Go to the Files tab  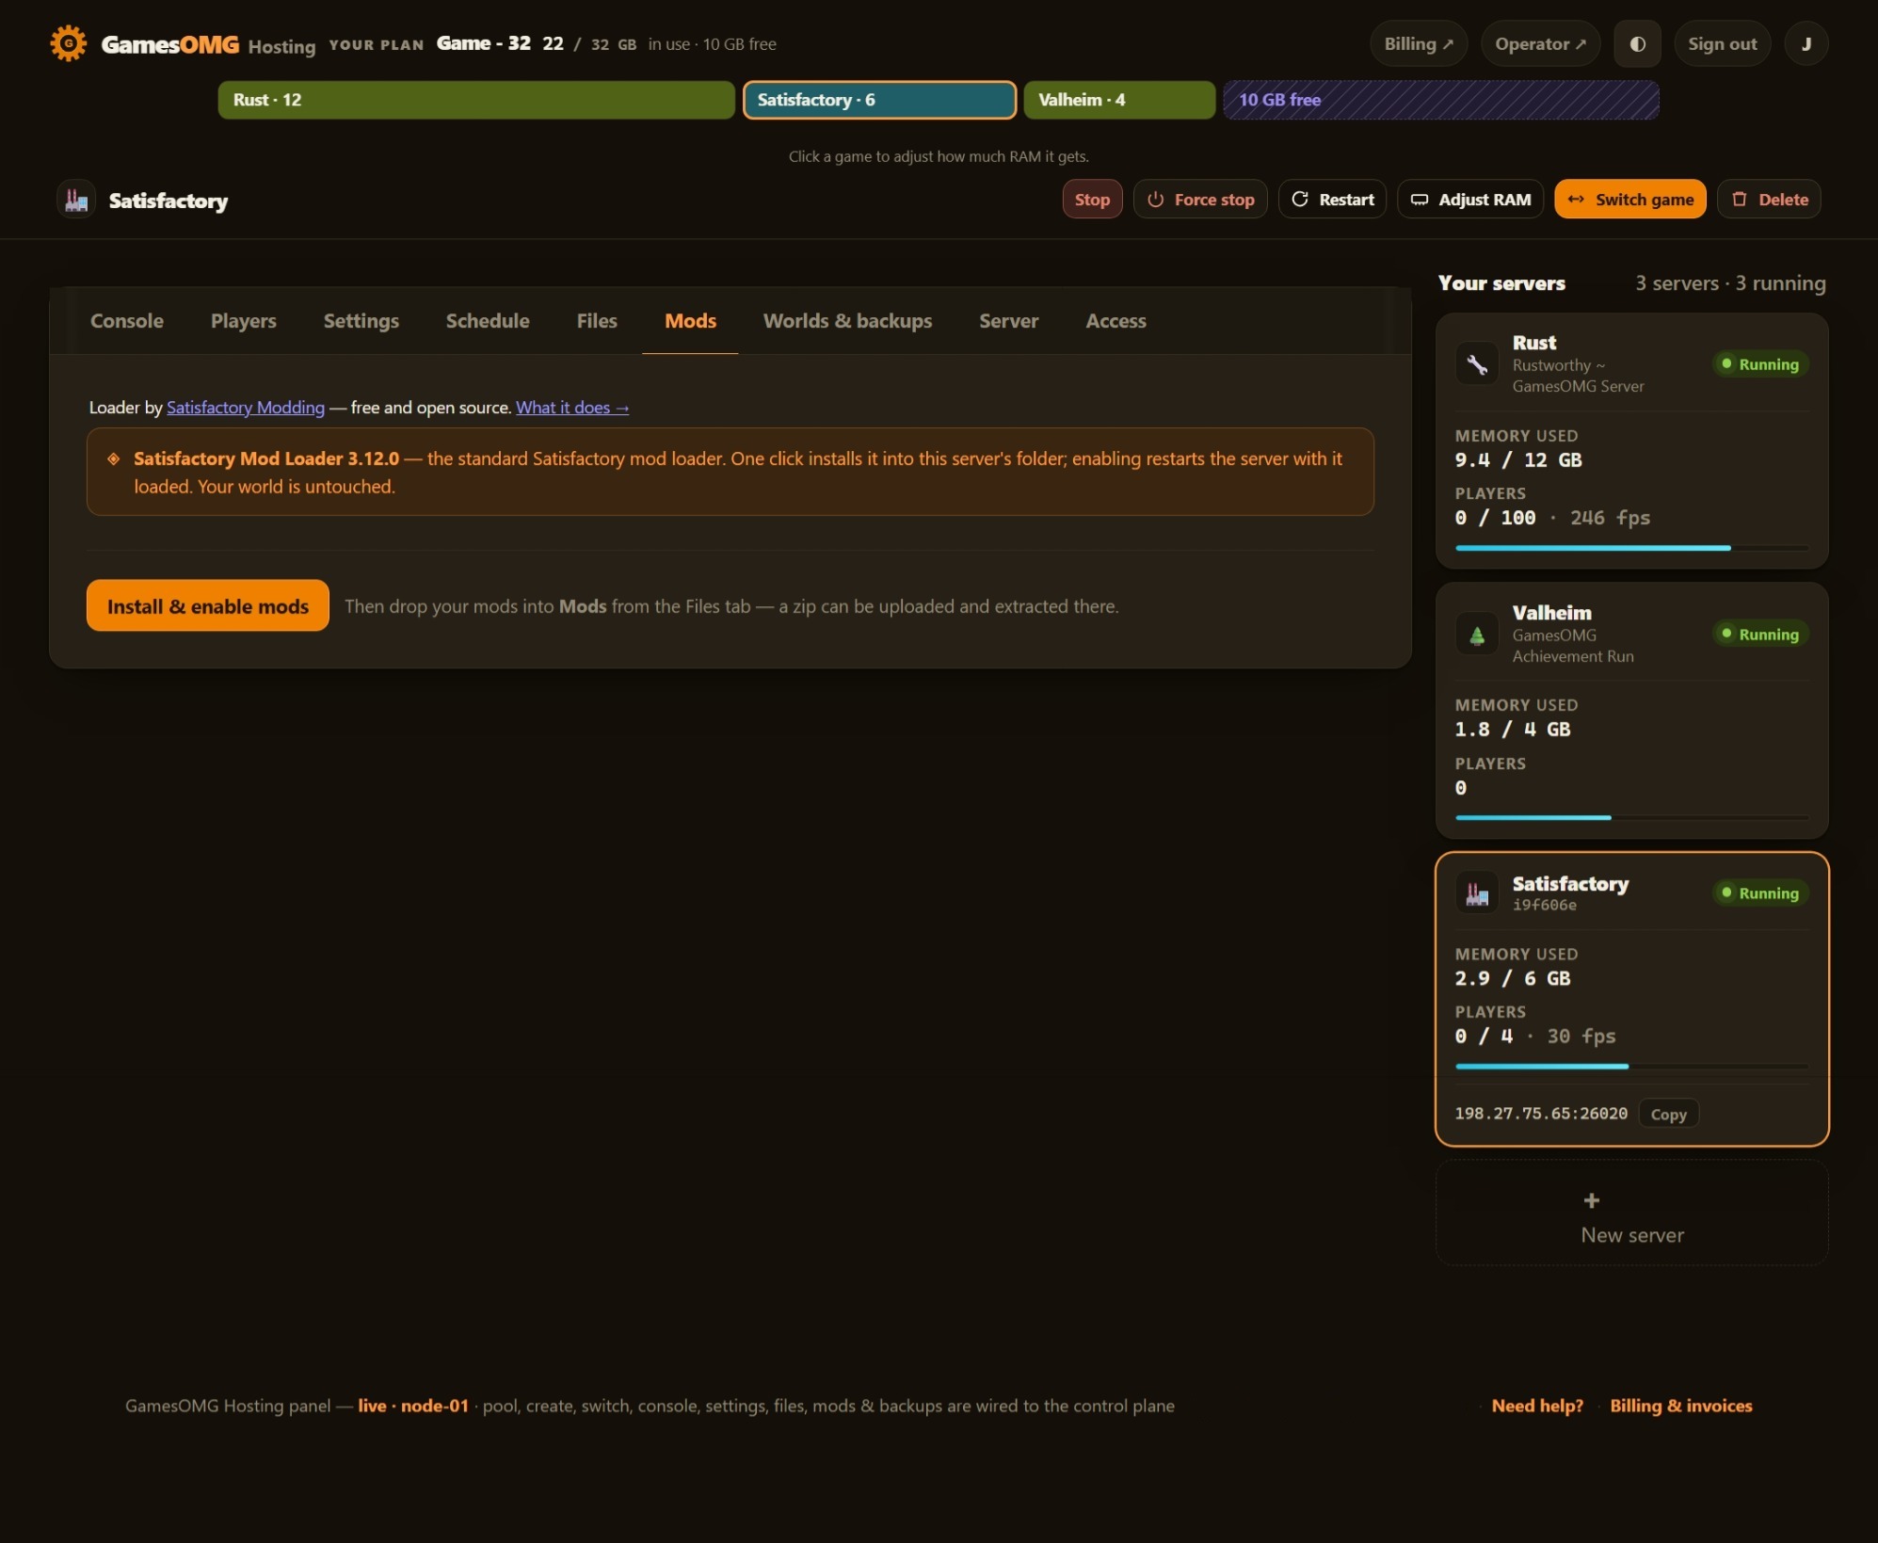click(597, 321)
